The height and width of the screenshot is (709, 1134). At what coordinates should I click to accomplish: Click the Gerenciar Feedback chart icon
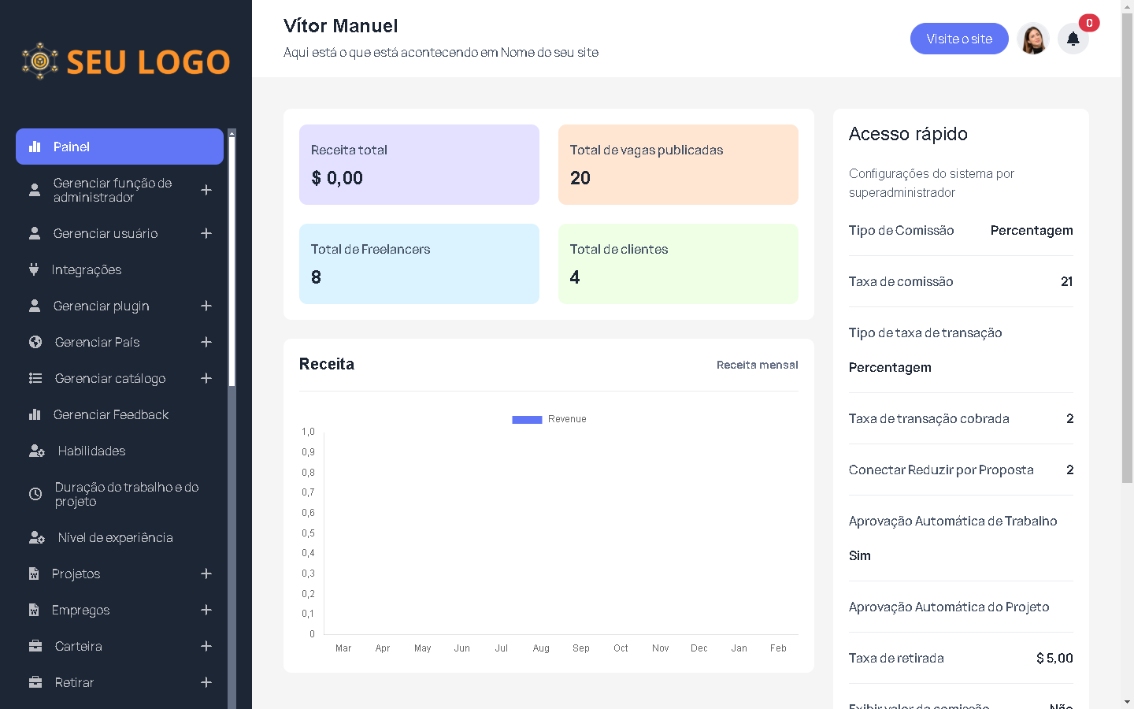(35, 414)
